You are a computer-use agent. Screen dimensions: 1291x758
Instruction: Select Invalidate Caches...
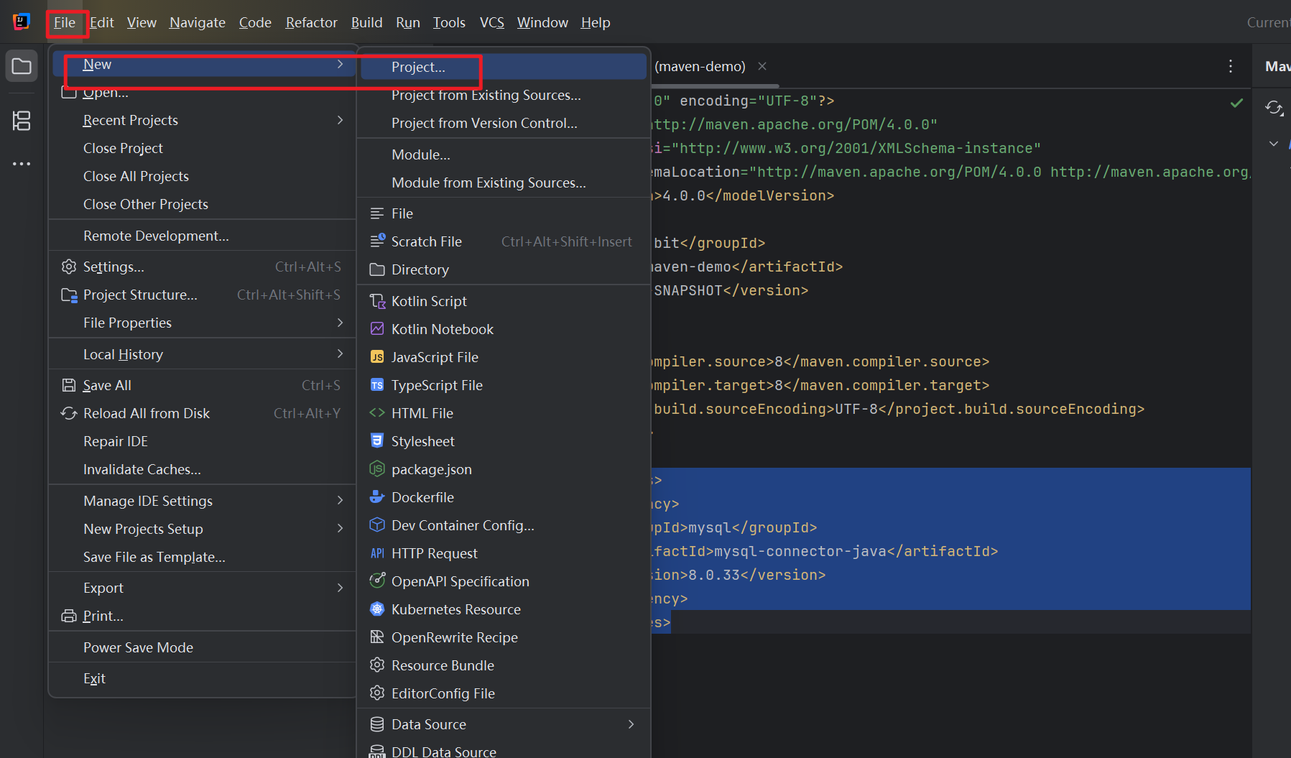coord(203,469)
